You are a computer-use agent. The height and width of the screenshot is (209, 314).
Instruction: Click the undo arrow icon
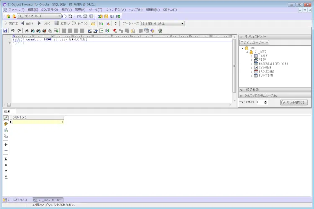13,30
